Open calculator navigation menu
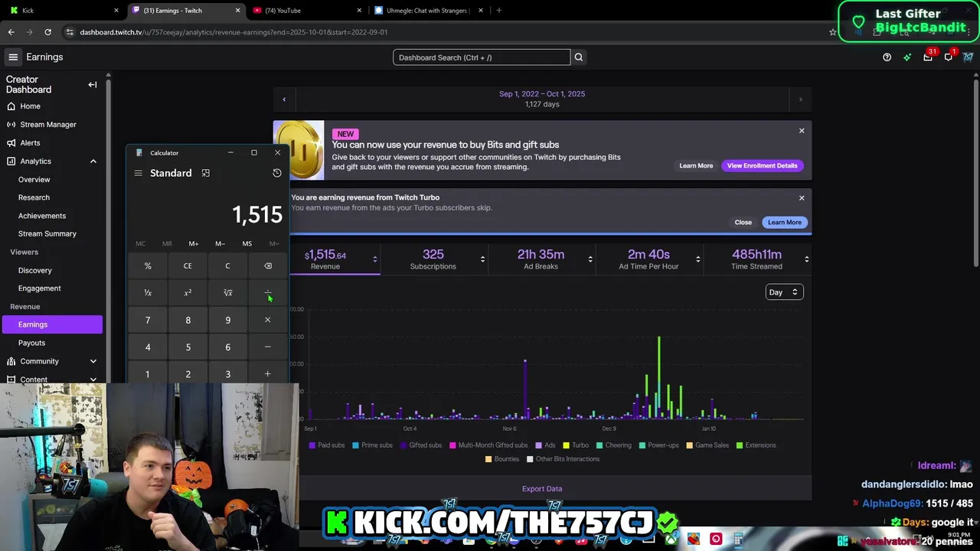The width and height of the screenshot is (980, 551). click(139, 173)
